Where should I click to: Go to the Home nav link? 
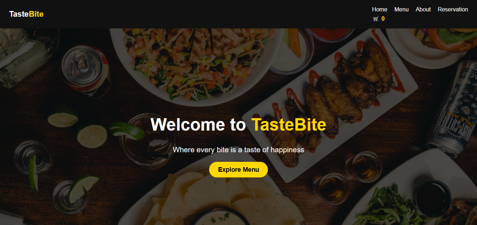click(380, 10)
